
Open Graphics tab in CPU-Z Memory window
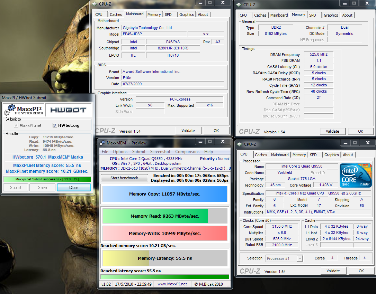tap(331, 15)
